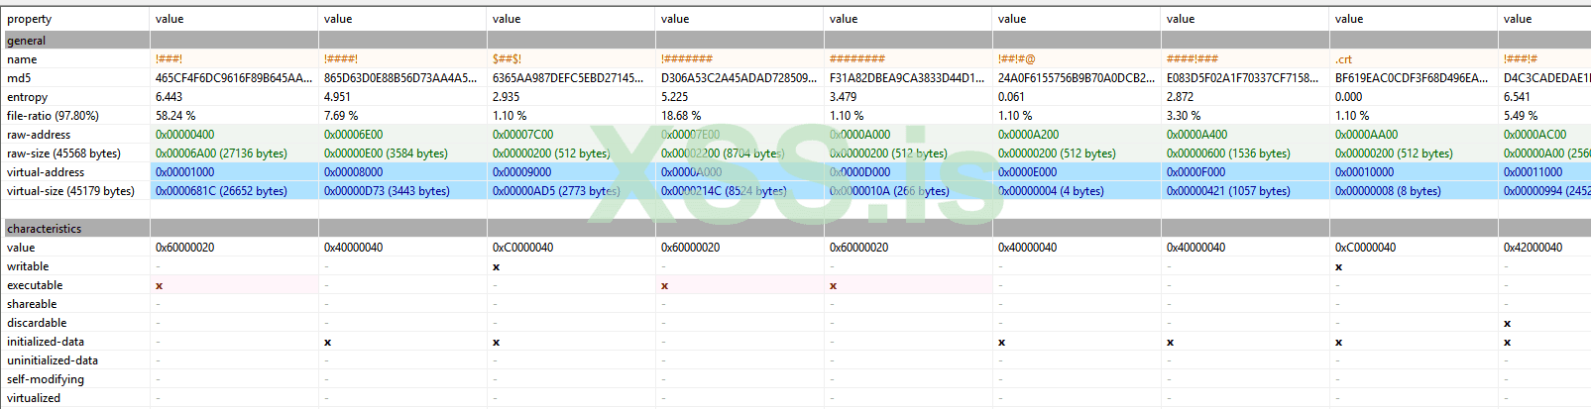Click the file-ratio value 5.49 %
Screen dimensions: 1591x409
click(1521, 116)
